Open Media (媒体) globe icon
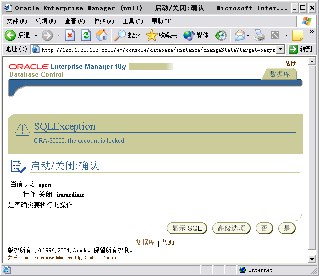Image resolution: width=319 pixels, height=276 pixels. click(x=189, y=35)
